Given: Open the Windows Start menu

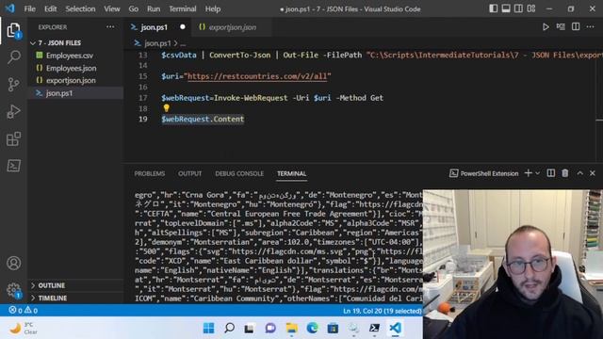Looking at the screenshot, I should pyautogui.click(x=208, y=329).
